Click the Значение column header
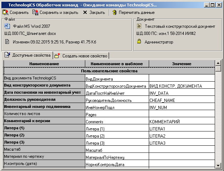 pyautogui.click(x=182, y=64)
